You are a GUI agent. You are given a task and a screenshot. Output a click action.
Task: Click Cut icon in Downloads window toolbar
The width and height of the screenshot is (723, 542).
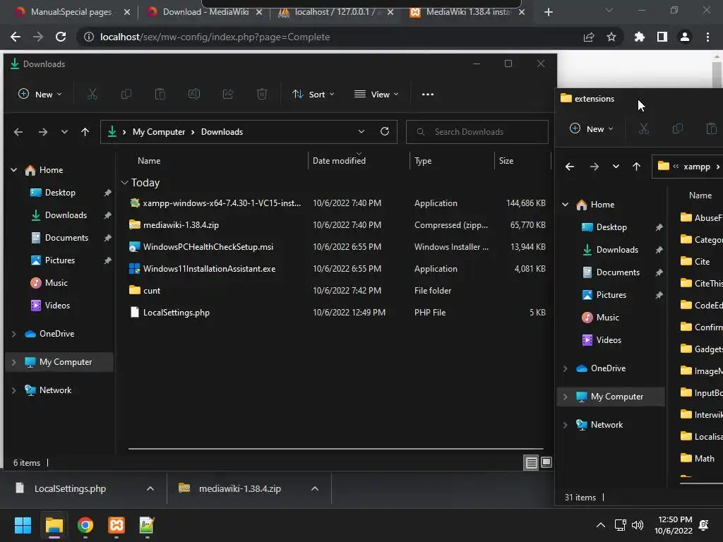(x=92, y=94)
